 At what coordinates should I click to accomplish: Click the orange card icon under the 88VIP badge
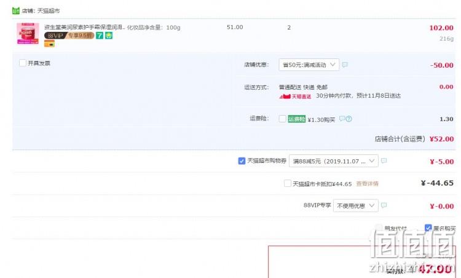[x=49, y=44]
